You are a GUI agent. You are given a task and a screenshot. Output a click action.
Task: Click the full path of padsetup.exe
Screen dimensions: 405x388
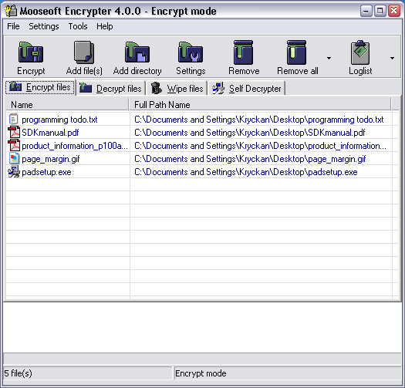246,172
